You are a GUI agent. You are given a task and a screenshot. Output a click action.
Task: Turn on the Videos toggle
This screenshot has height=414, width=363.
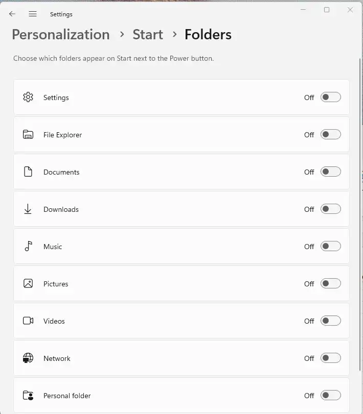tap(330, 321)
